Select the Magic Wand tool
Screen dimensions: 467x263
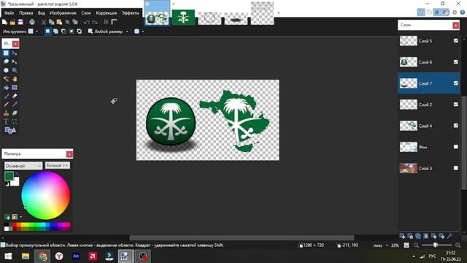(x=6, y=79)
